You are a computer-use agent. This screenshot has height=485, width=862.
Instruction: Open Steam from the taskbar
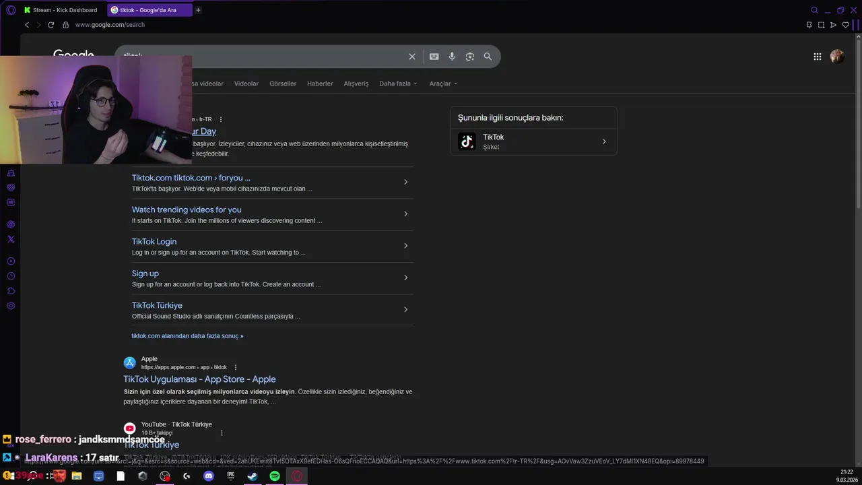(x=253, y=476)
